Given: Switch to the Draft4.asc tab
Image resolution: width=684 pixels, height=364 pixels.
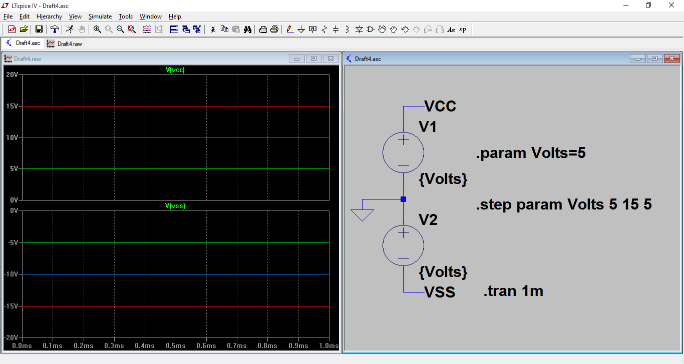Looking at the screenshot, I should pos(23,43).
